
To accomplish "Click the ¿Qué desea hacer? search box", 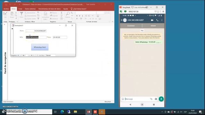I will click(x=78, y=9).
